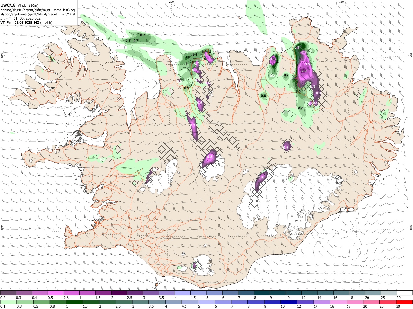Screen dimensions: 413x309
Task: Click the "rigning/skúrir" legend description line
Action: pos(38,10)
